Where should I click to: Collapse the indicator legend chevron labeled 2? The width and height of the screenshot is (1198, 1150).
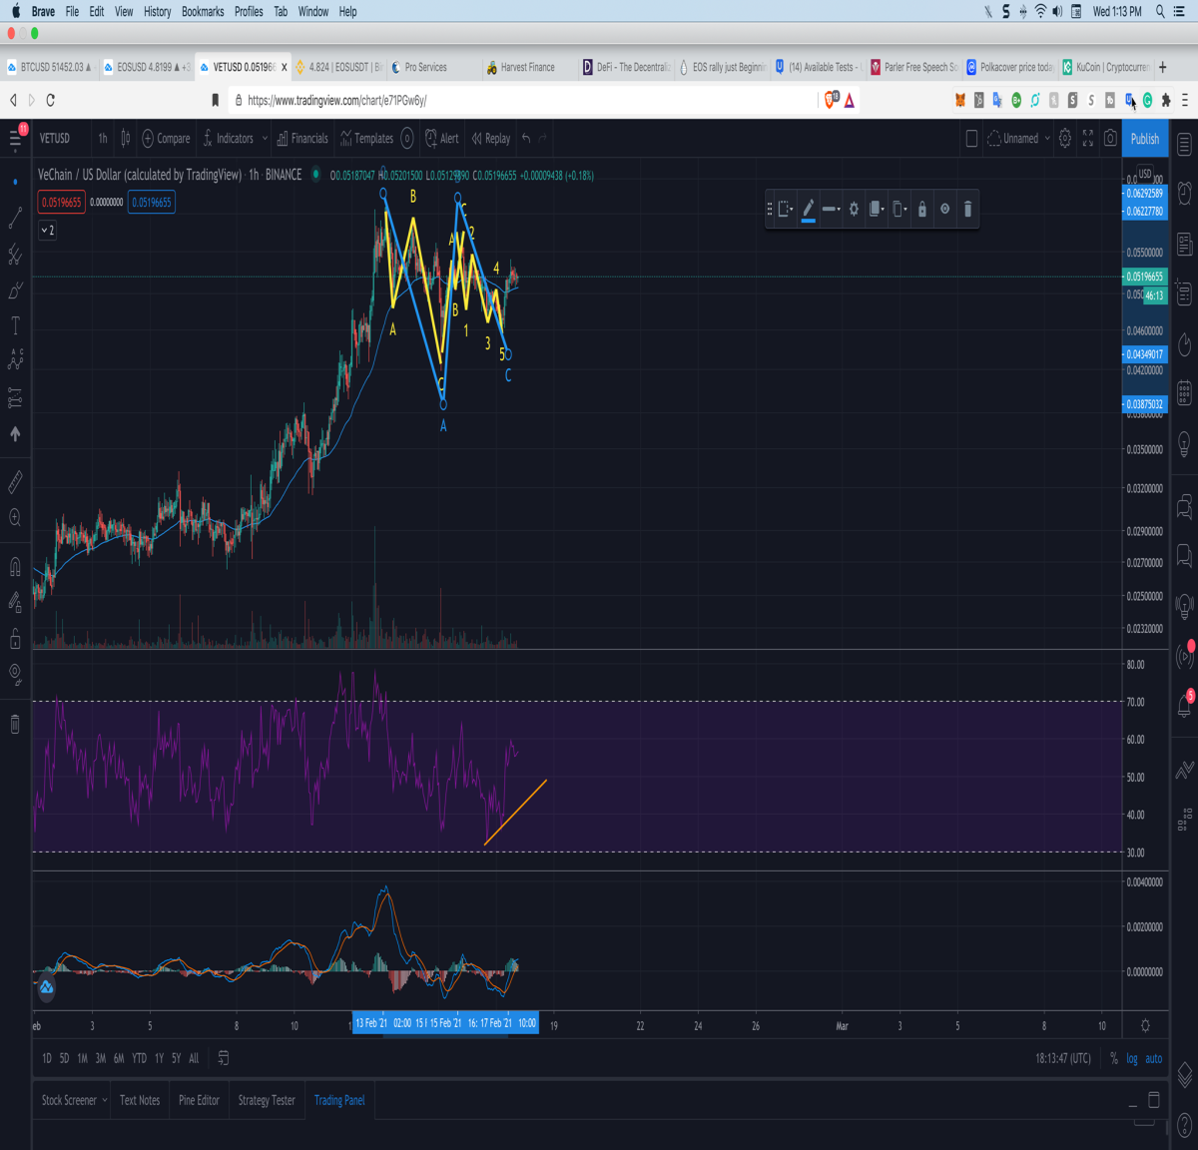[47, 230]
